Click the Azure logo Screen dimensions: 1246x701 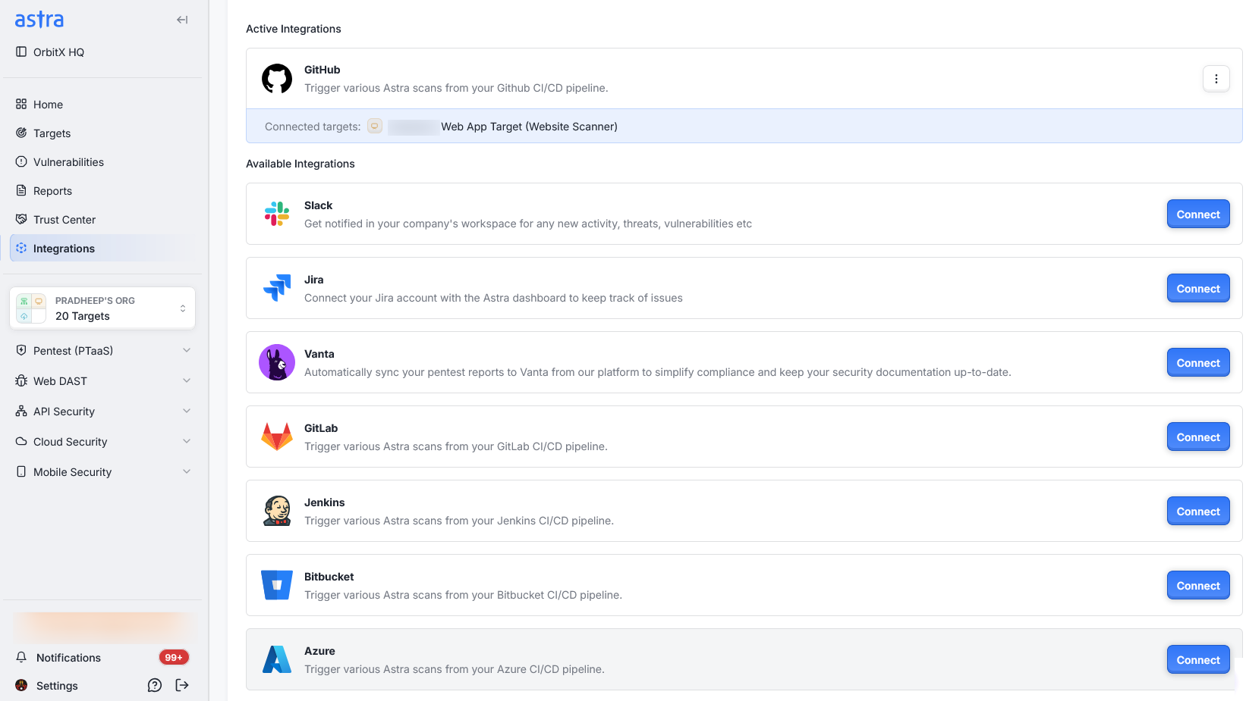coord(277,659)
